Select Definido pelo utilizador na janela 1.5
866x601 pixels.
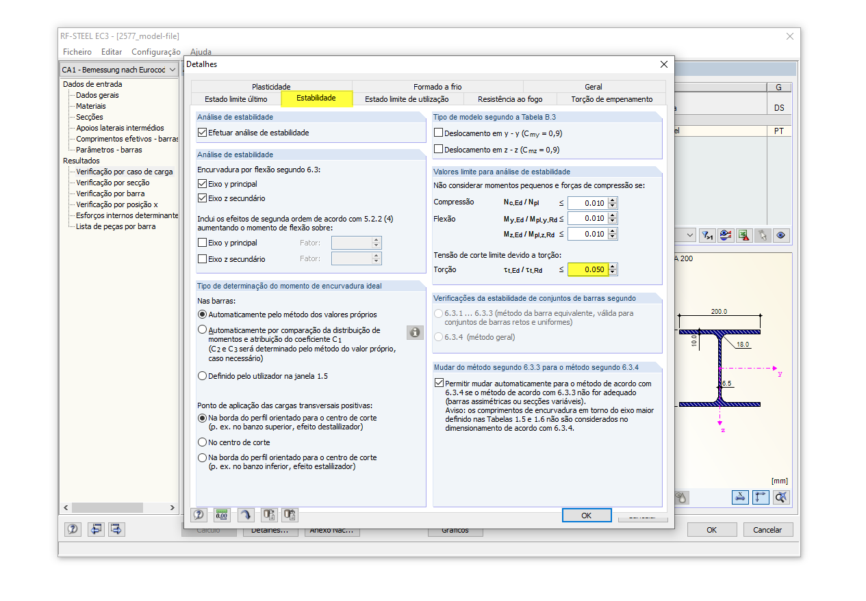point(202,376)
